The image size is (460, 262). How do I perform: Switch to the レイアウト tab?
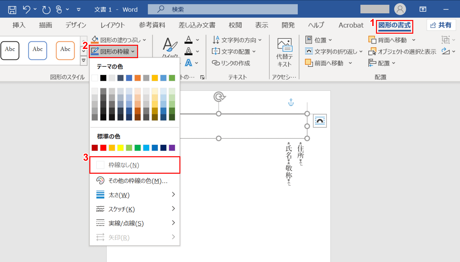coord(113,25)
